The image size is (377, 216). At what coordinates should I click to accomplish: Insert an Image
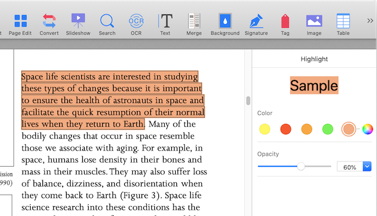click(314, 25)
